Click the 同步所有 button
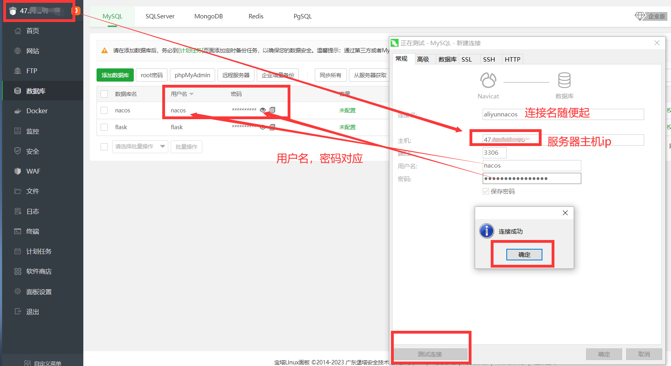 330,75
